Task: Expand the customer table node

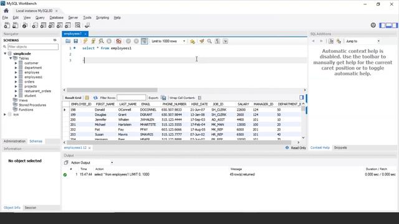Action: (x=16, y=63)
